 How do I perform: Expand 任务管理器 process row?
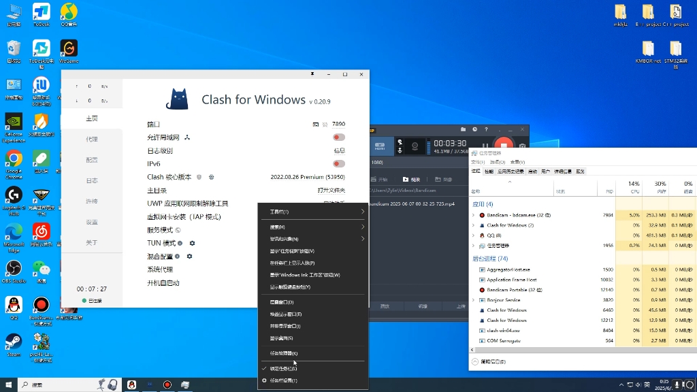(474, 246)
